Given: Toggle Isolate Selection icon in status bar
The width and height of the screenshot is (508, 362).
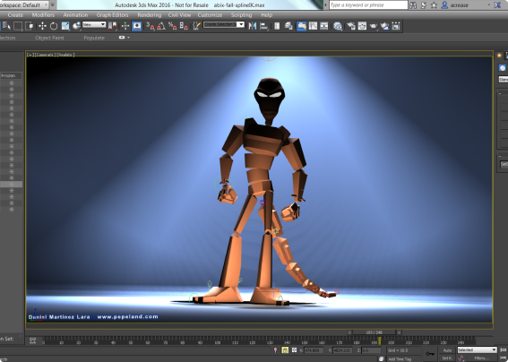Looking at the screenshot, I should [x=275, y=350].
